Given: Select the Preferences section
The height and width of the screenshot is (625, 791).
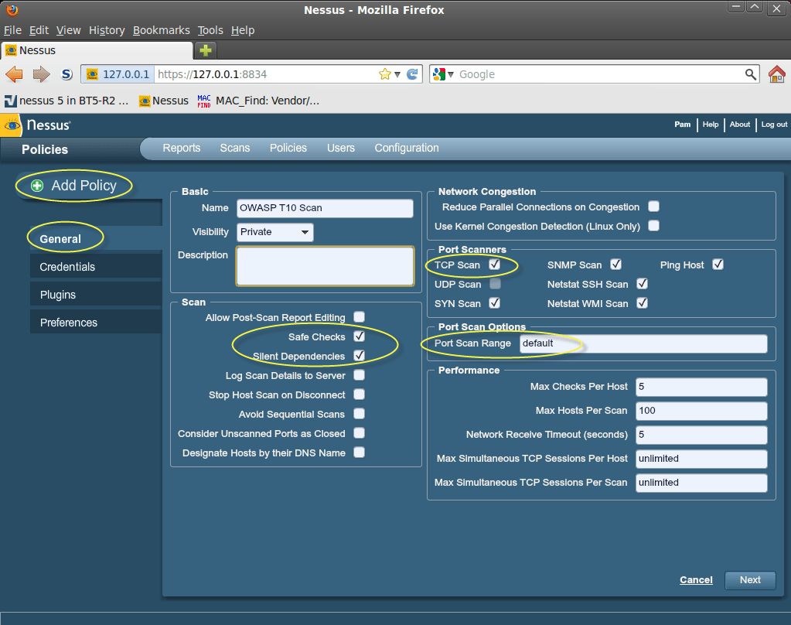Looking at the screenshot, I should click(96, 322).
